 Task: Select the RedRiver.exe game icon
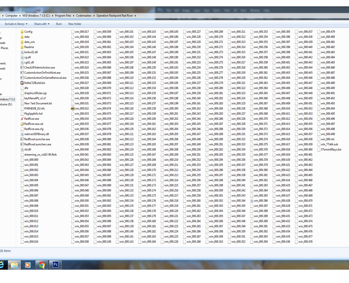[x=22, y=119]
